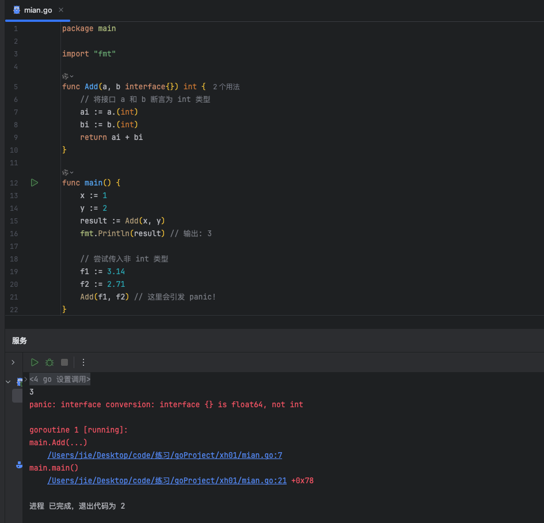Click the Add(f1, f2) call on line 21

click(104, 297)
